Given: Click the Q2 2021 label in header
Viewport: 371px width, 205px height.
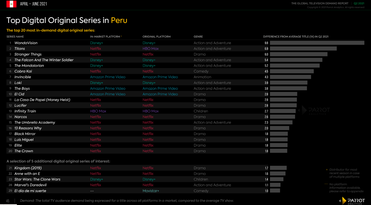Looking at the screenshot, I should tap(359, 3).
